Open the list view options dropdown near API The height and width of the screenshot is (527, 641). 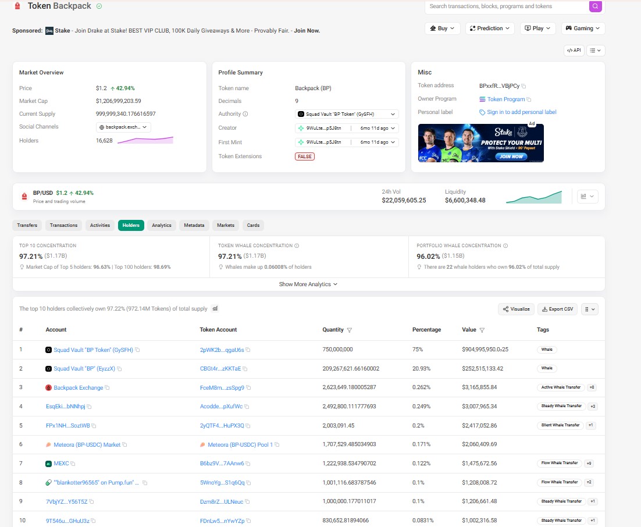(596, 50)
